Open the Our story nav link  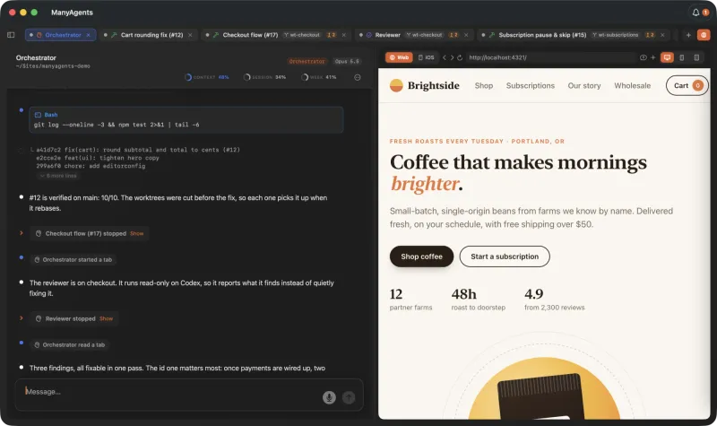coord(584,85)
